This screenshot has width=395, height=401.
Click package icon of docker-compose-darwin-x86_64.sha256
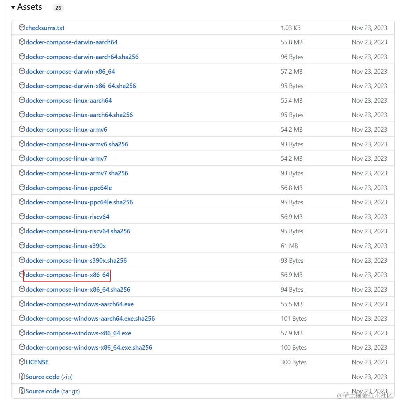[x=22, y=85]
